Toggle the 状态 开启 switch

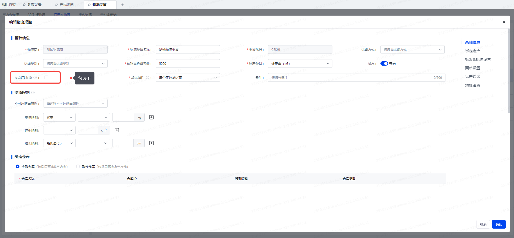pos(384,63)
